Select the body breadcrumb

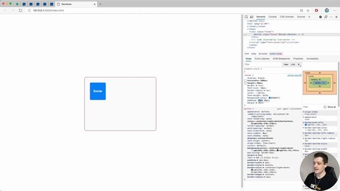(x=254, y=54)
